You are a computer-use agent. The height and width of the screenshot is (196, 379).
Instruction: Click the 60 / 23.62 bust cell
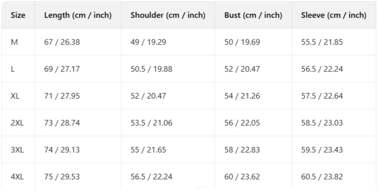[x=242, y=177]
